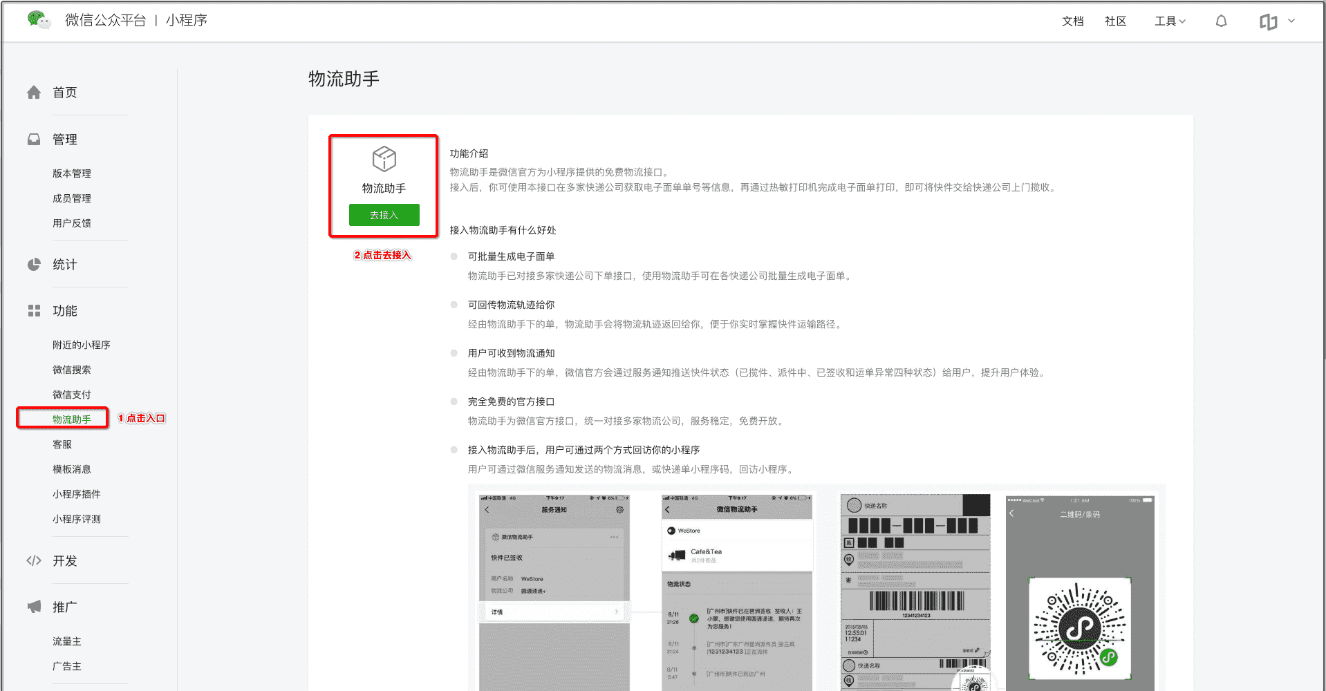Select 功能 section in sidebar
The height and width of the screenshot is (691, 1326).
(x=65, y=311)
